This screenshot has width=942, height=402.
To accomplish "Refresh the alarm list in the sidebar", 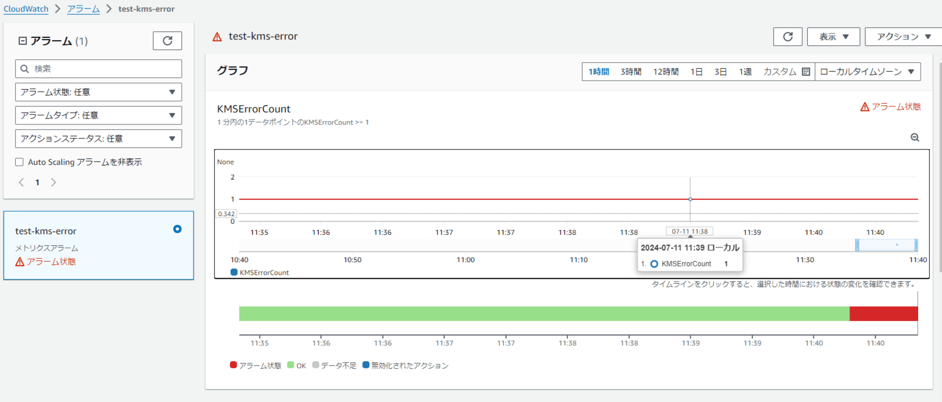I will [x=167, y=41].
